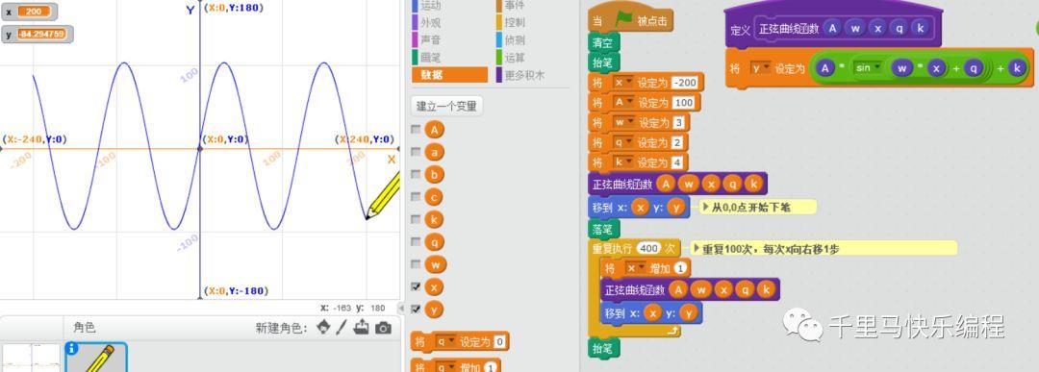The height and width of the screenshot is (372, 1039).
Task: Click the 从0,0点开始下笔 comment text
Action: click(x=750, y=208)
